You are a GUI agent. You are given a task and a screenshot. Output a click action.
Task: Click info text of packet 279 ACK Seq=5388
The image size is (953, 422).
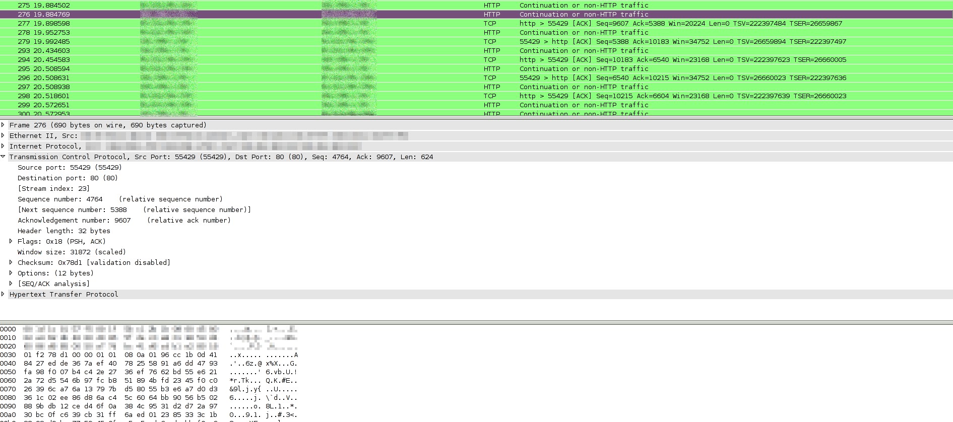click(x=683, y=41)
